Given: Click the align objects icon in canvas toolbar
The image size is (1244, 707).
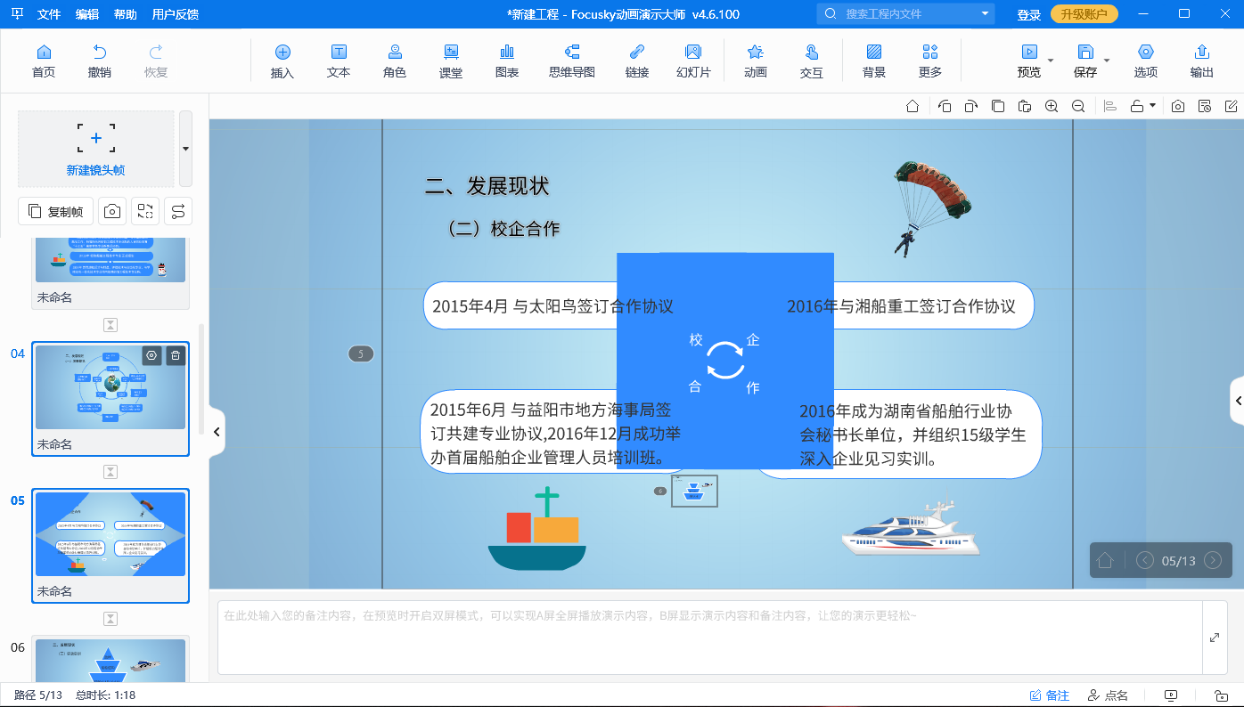Looking at the screenshot, I should tap(1110, 106).
